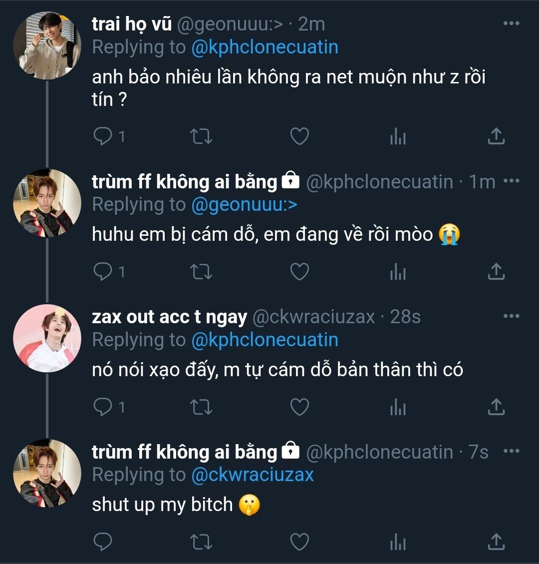Viewport: 539px width, 564px height.
Task: Like the tweet from trai họ vũ
Action: click(x=299, y=136)
